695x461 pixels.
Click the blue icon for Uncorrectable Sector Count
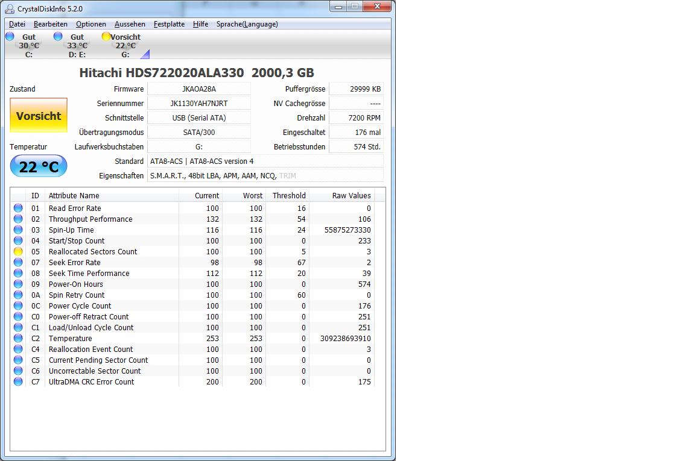(18, 371)
